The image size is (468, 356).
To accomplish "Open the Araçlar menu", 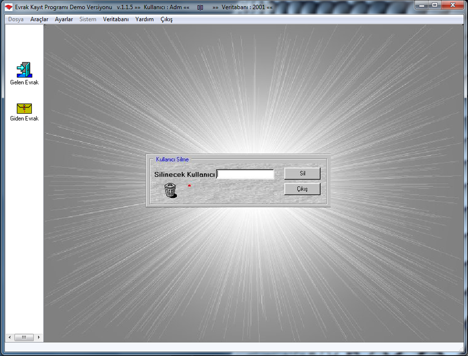I will (39, 20).
